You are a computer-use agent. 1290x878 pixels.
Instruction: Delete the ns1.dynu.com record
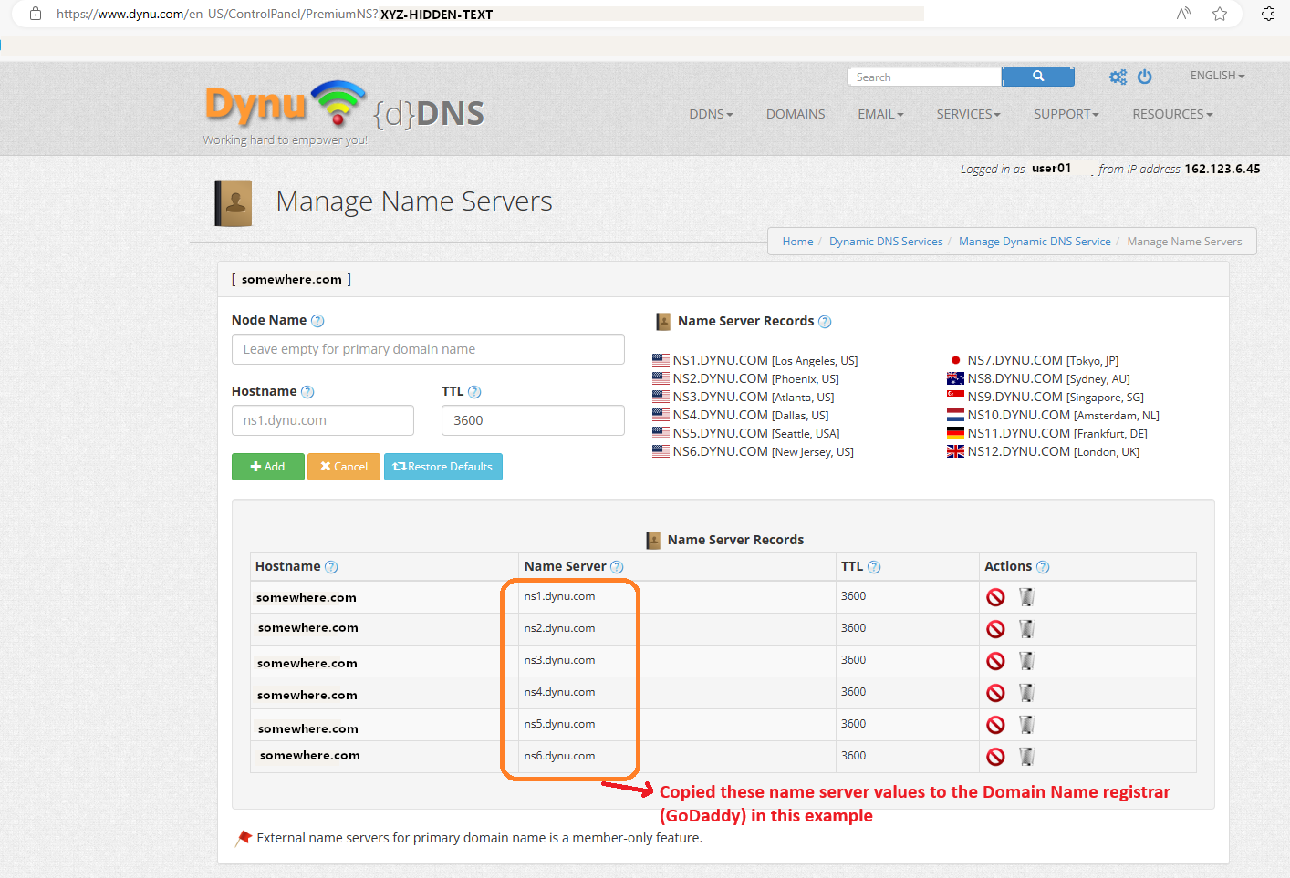coord(1027,597)
